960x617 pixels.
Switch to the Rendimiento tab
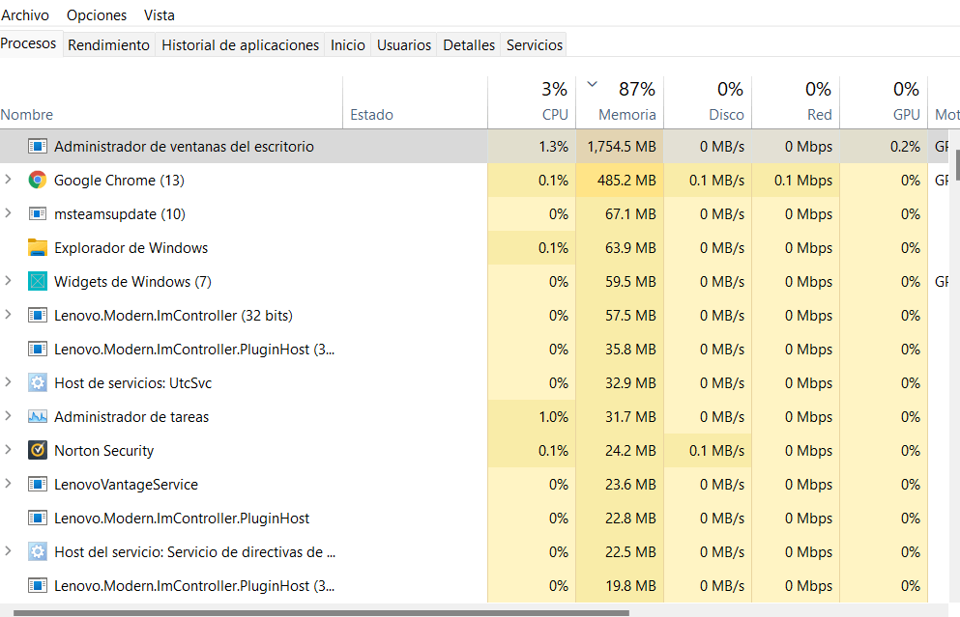(x=108, y=44)
